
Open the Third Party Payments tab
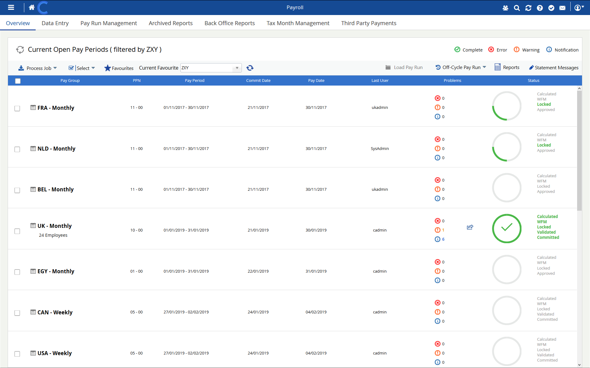(x=368, y=23)
